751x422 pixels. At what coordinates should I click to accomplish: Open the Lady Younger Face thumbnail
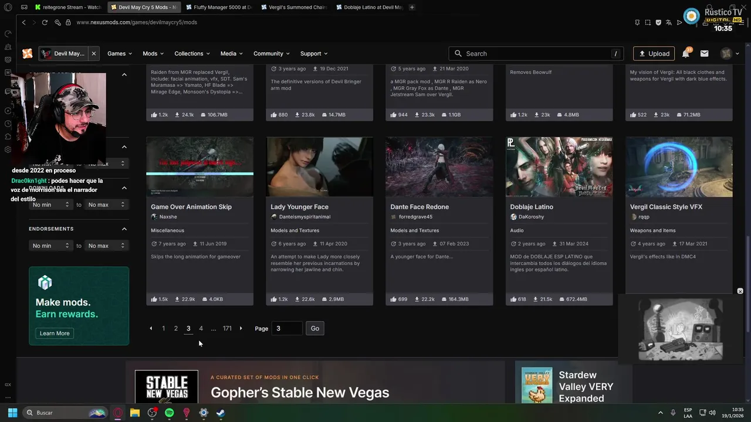tap(319, 167)
